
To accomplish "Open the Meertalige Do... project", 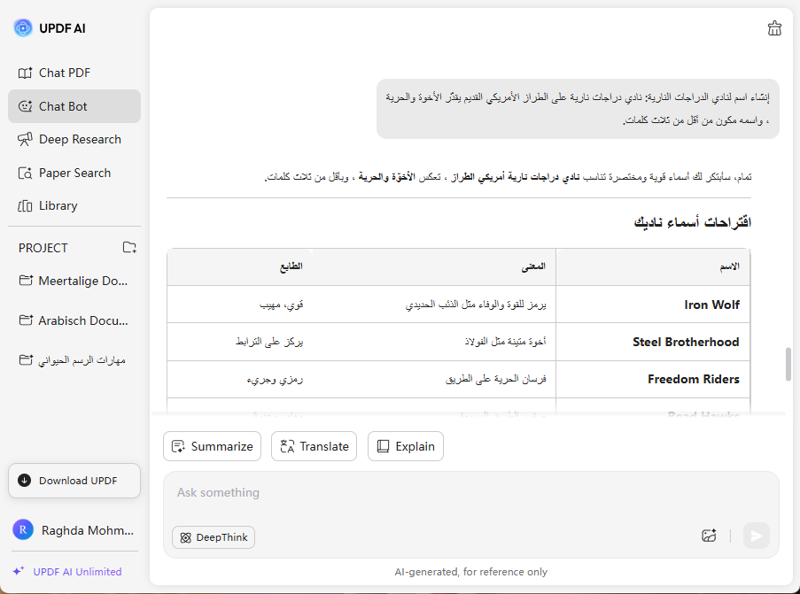I will 74,281.
